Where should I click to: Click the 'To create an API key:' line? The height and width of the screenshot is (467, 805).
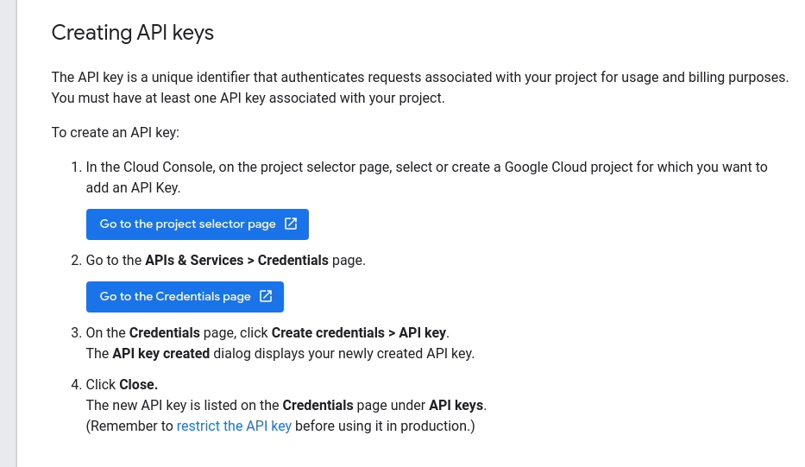coord(115,132)
